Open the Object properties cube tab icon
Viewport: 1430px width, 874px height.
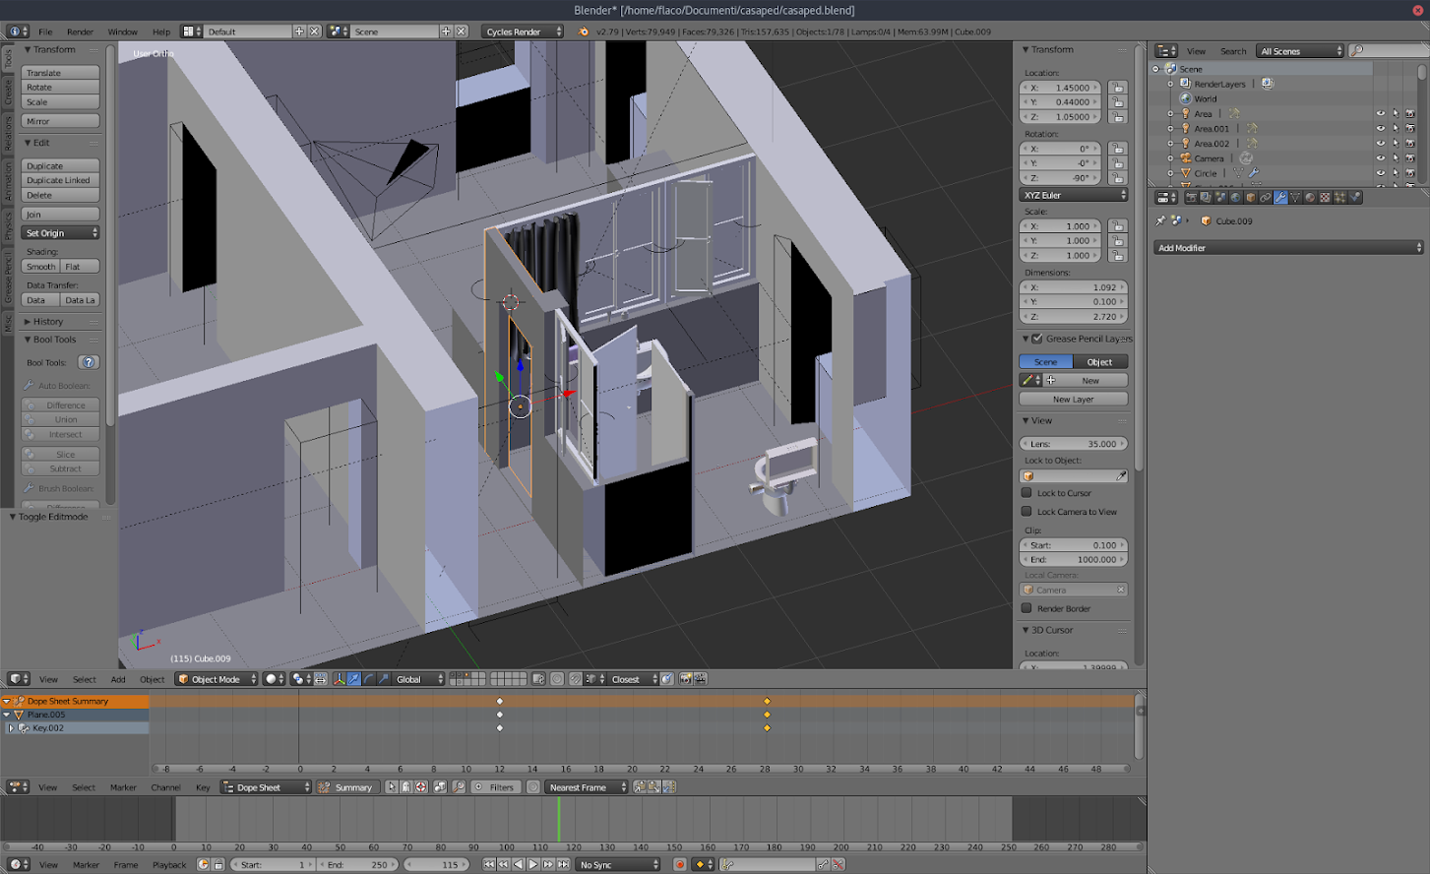point(1251,197)
